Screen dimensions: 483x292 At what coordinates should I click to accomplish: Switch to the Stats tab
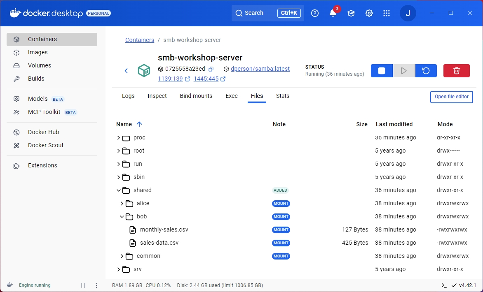(x=282, y=96)
